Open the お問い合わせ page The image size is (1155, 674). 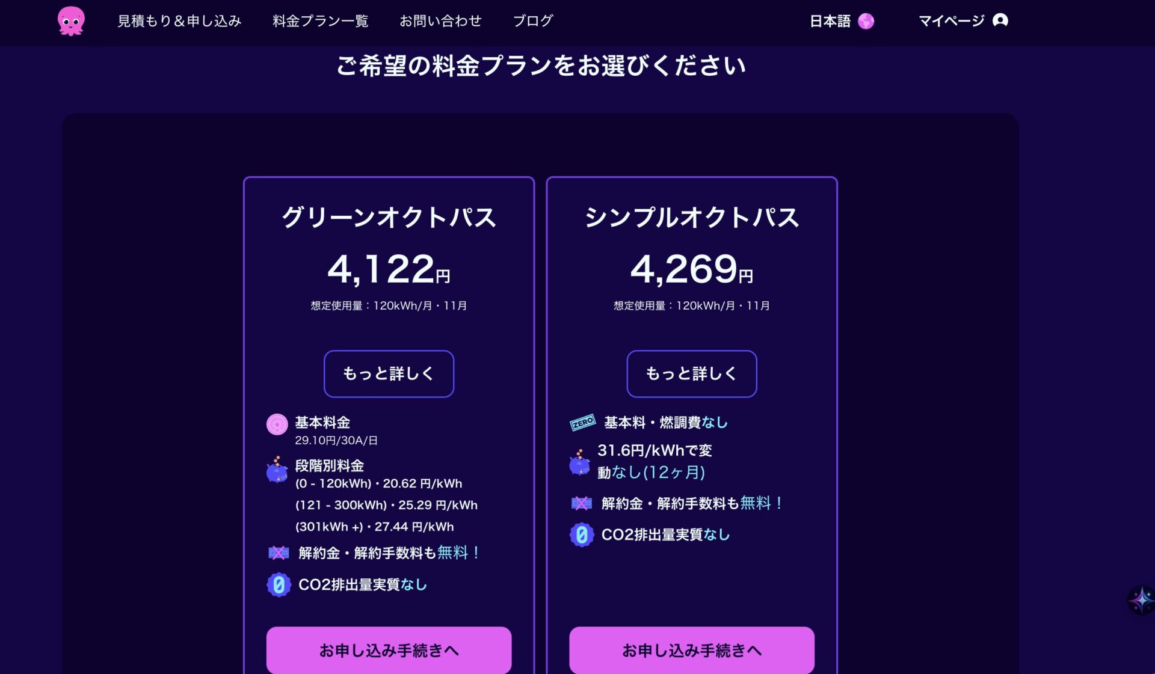(x=440, y=21)
